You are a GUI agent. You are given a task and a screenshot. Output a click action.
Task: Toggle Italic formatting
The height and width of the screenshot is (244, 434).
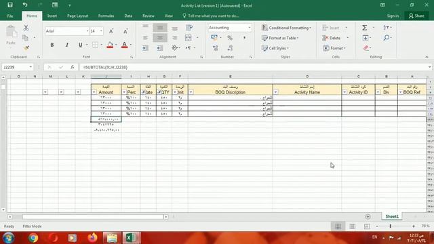click(66, 45)
